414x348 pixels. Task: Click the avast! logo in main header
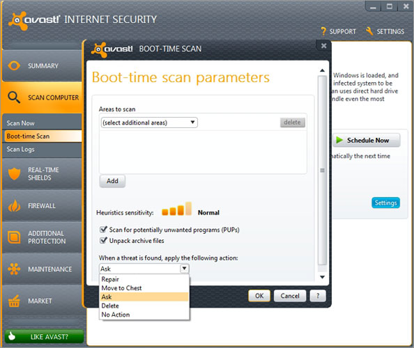(x=34, y=20)
